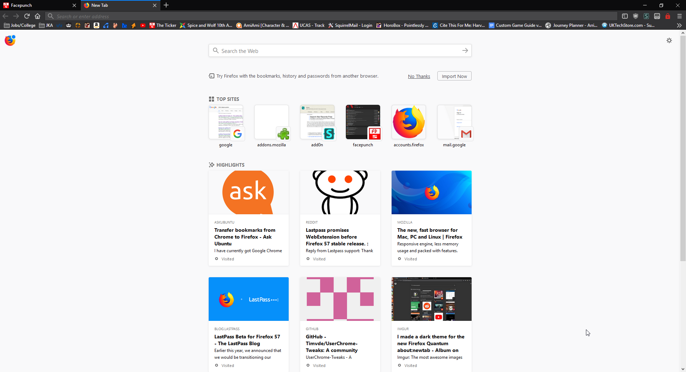Click the Forward navigation arrow
The height and width of the screenshot is (372, 686).
click(x=16, y=16)
